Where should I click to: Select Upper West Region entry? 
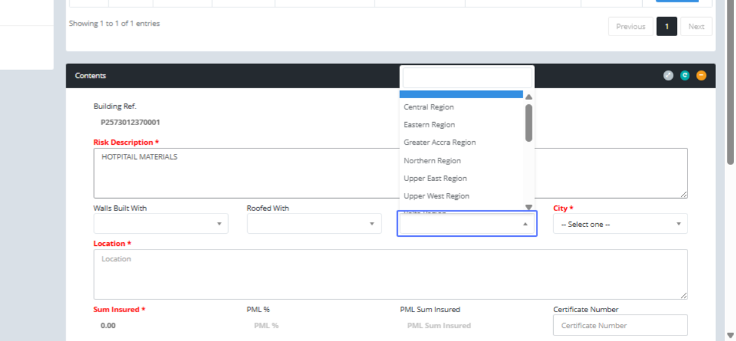[x=436, y=196]
